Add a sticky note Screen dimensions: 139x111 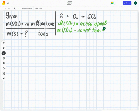tap(3, 58)
